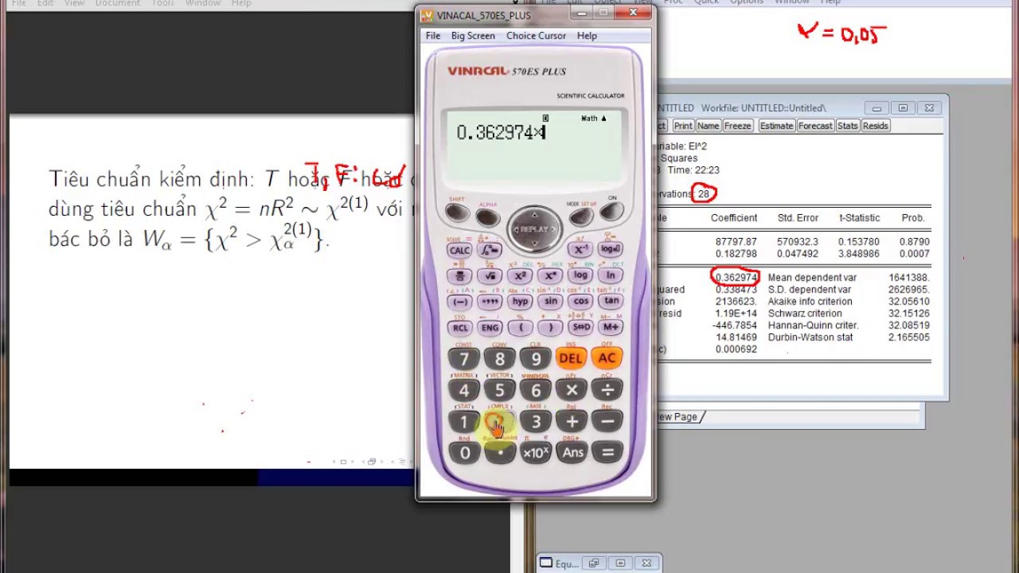Tap the MODE SETUP key
This screenshot has height=573, width=1019.
[x=581, y=216]
